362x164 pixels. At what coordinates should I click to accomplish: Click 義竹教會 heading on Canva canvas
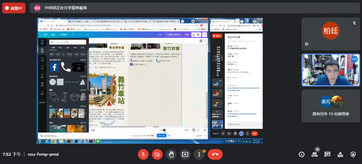coord(171,49)
